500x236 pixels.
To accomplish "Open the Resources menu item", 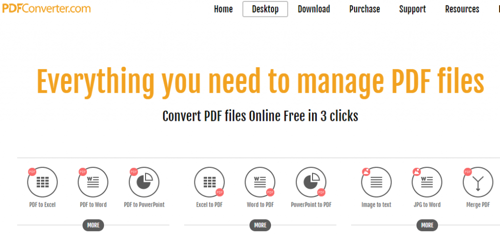I will click(462, 9).
